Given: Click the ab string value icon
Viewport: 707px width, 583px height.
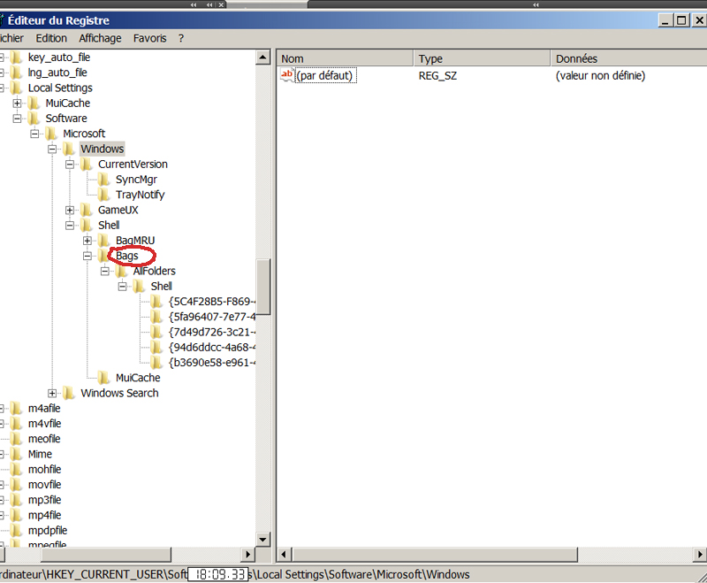Looking at the screenshot, I should coord(286,75).
